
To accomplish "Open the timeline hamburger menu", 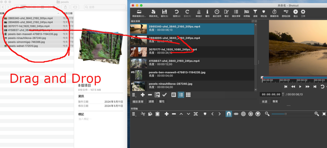I will pos(134,114).
